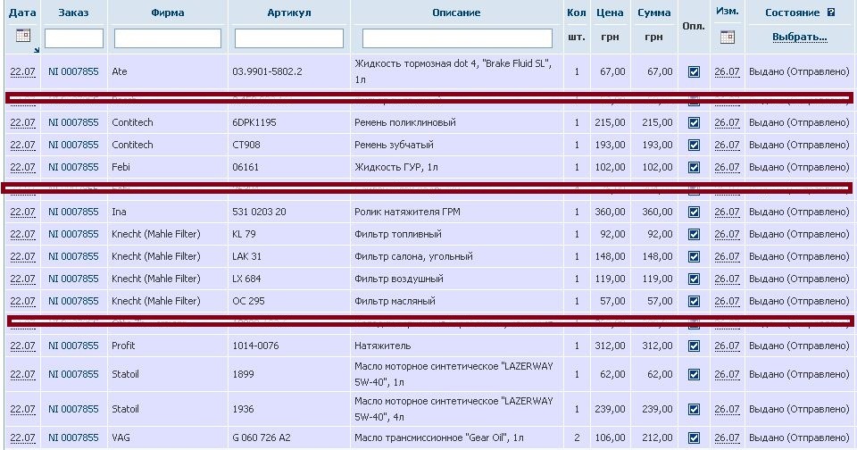Toggle paid checkbox for Statoil 1899 row
The height and width of the screenshot is (450, 857).
click(694, 374)
